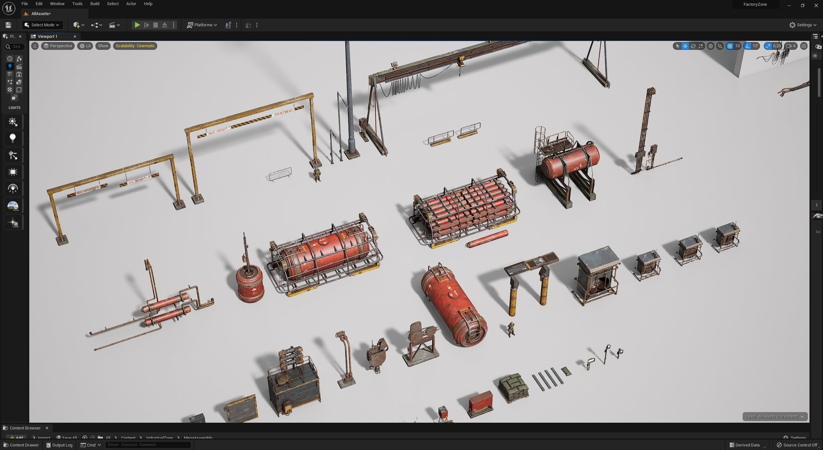
Task: Add a Sky Light actor
Action: click(13, 189)
